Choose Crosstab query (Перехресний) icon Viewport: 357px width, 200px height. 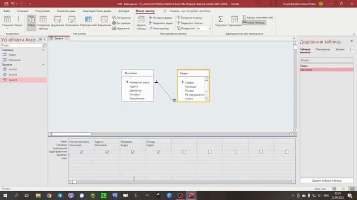coord(88,21)
